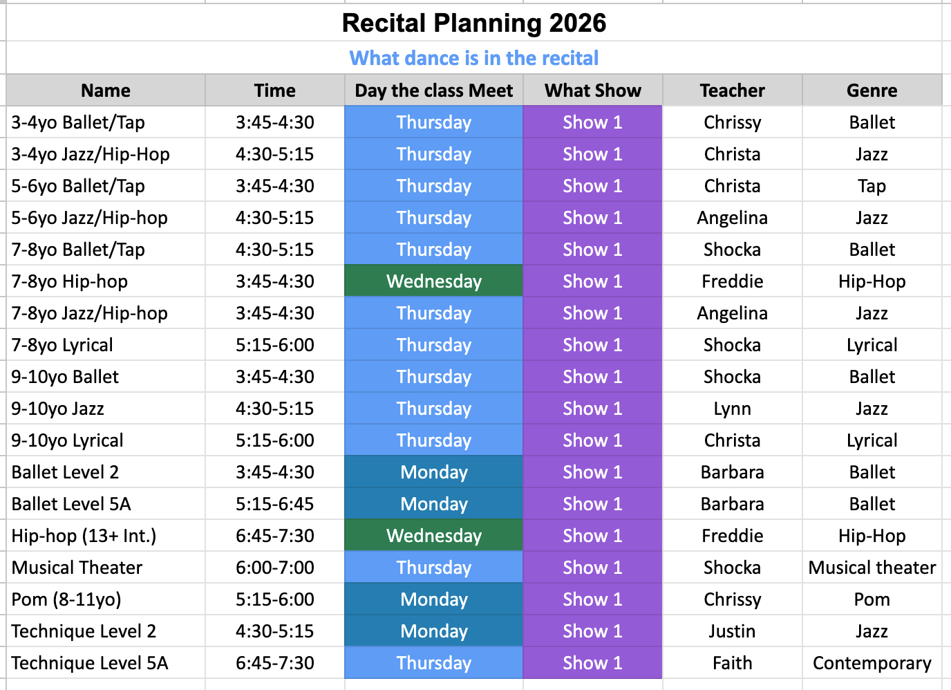The width and height of the screenshot is (951, 690).
Task: Select the "Contemporary" genre cell
Action: (x=872, y=663)
